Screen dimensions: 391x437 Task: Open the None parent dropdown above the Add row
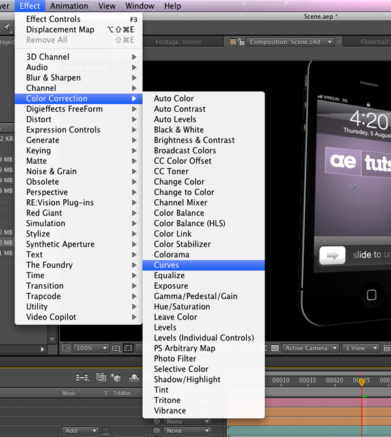[x=187, y=421]
